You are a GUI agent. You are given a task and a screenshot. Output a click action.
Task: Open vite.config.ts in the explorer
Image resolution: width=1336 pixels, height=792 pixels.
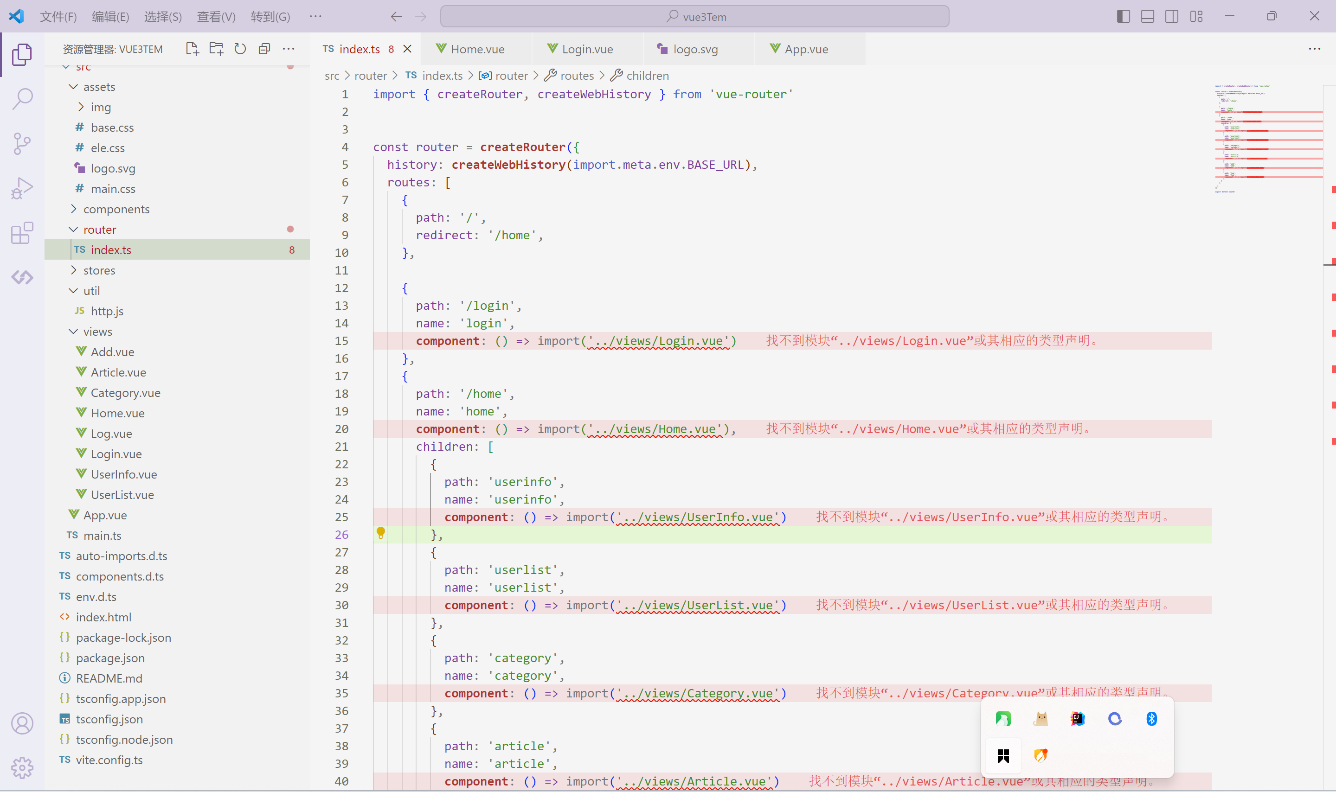[177, 760]
